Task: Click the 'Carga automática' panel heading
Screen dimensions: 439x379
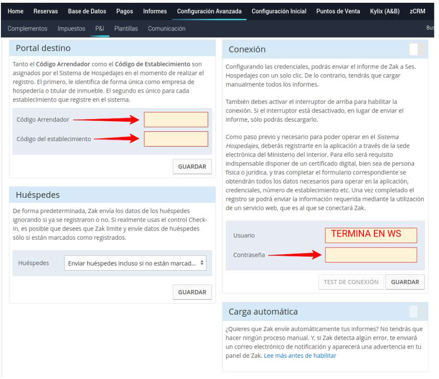Action: 263,312
